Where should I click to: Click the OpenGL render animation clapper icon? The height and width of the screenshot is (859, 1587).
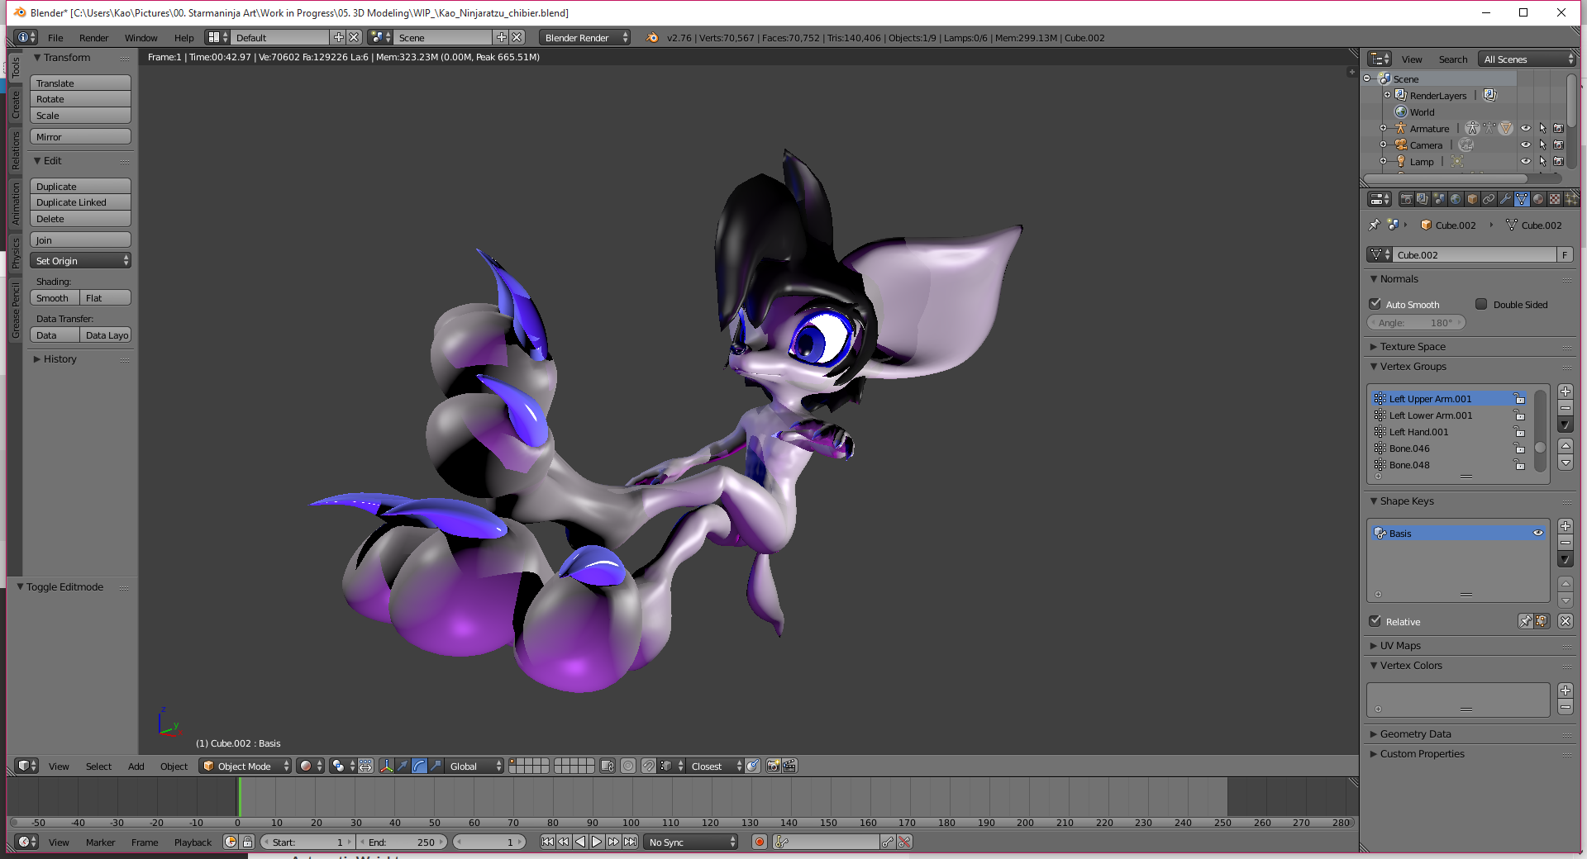pos(789,766)
